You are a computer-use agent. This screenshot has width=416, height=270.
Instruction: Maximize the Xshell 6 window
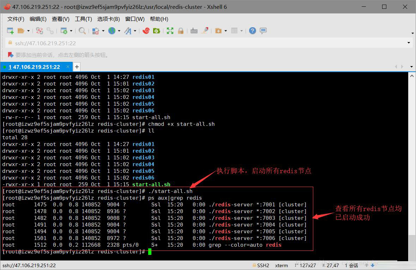384,7
